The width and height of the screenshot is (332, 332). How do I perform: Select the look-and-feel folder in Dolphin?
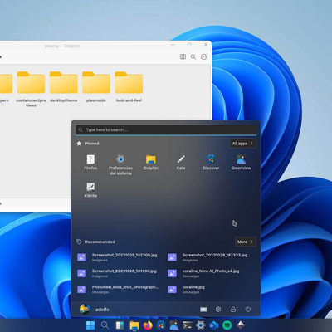click(x=129, y=87)
